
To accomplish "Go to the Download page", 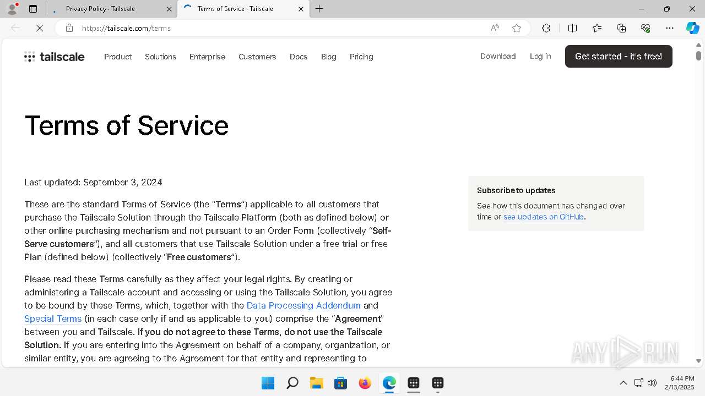I will (498, 56).
